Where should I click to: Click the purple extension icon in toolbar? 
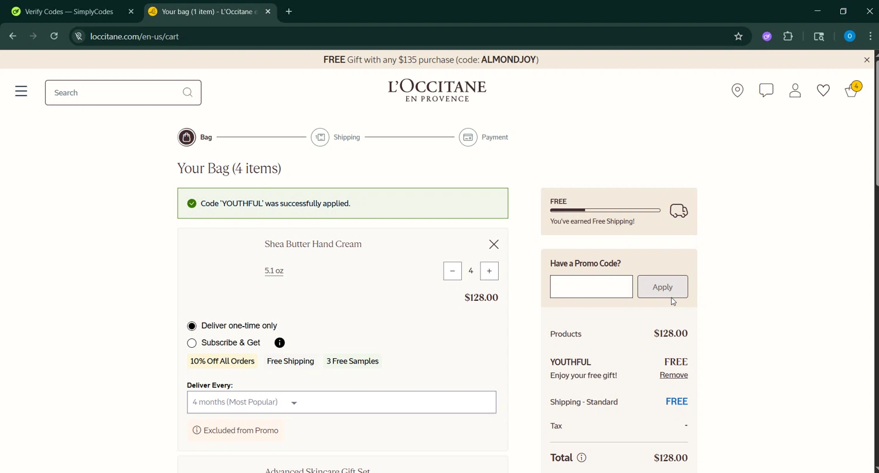[766, 36]
